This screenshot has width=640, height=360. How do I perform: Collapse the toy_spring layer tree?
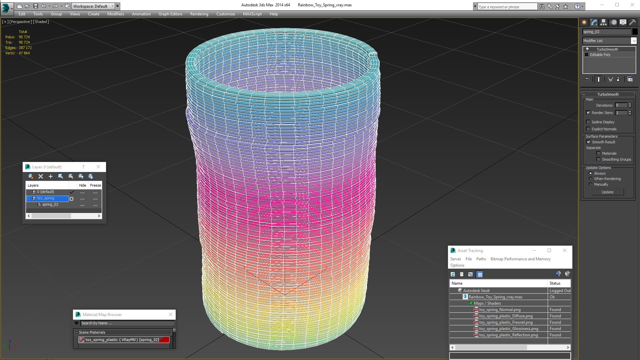tap(29, 198)
